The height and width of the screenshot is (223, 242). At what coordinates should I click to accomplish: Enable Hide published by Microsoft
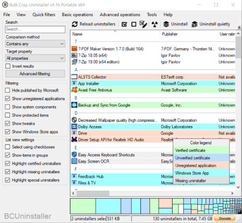(8, 90)
